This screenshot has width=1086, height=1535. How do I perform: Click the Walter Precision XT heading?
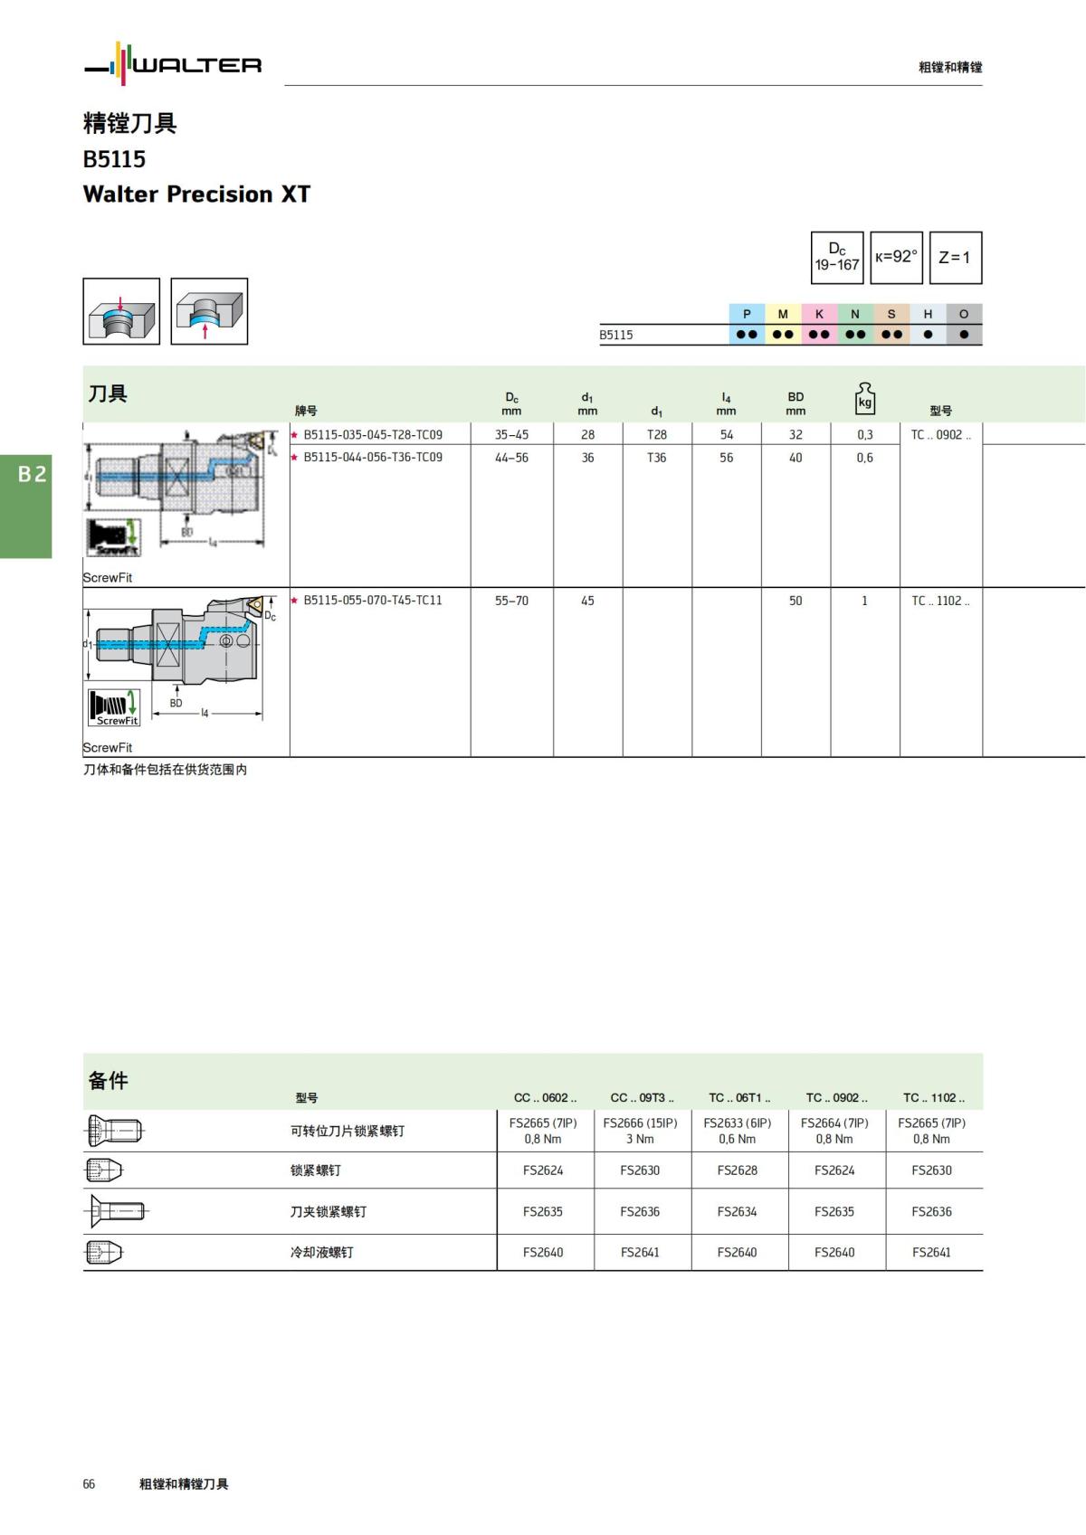click(x=196, y=194)
